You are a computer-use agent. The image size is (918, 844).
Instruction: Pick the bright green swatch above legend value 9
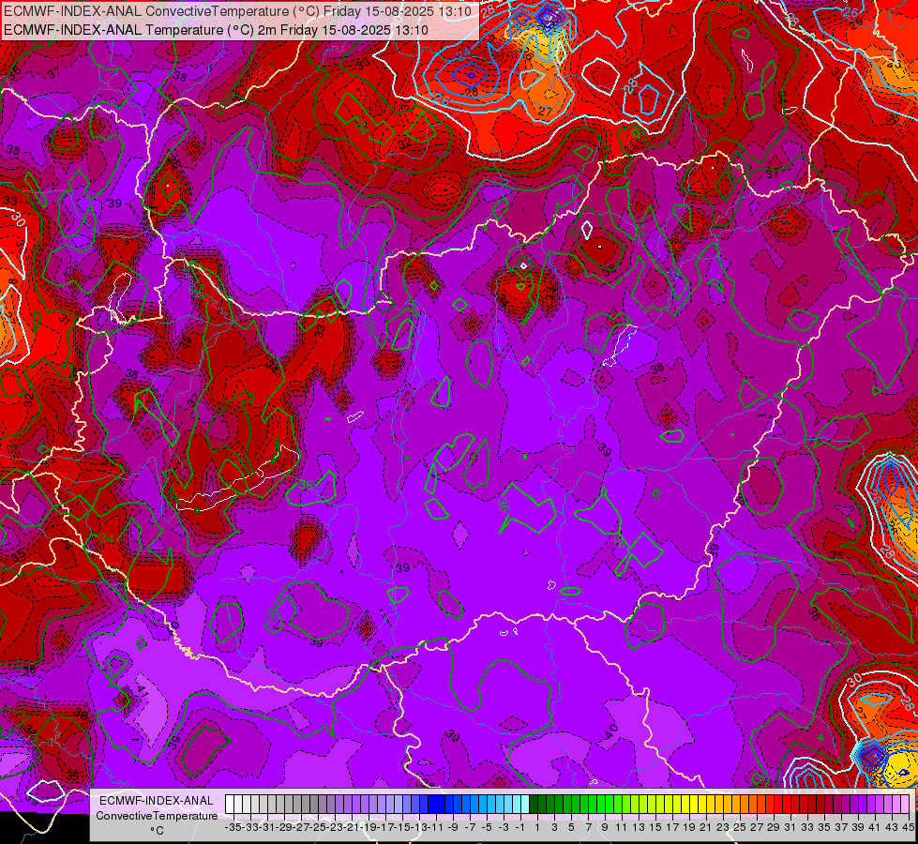[x=609, y=804]
